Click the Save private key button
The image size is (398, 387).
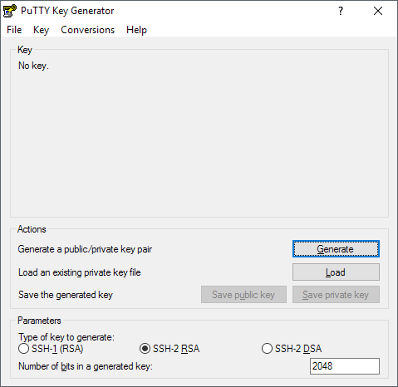tap(336, 295)
